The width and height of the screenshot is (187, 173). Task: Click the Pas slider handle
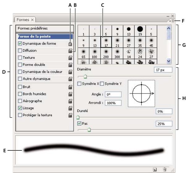(89, 130)
